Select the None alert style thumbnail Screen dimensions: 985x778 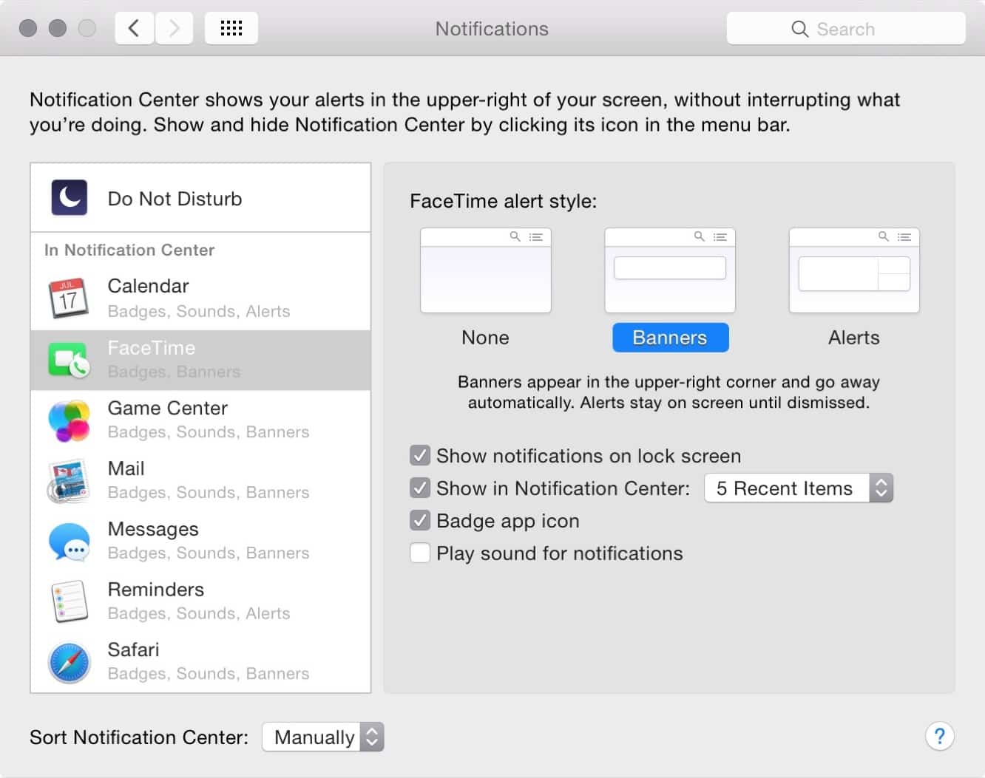pyautogui.click(x=485, y=270)
